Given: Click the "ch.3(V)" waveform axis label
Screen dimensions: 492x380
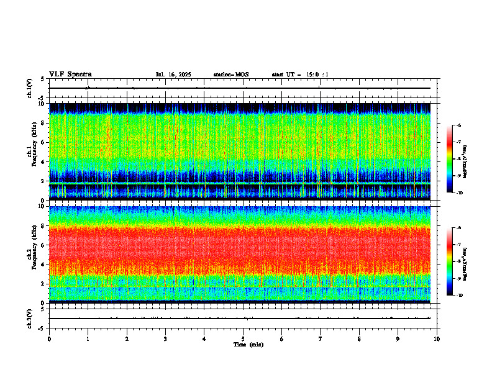Looking at the screenshot, I should click(x=30, y=319).
